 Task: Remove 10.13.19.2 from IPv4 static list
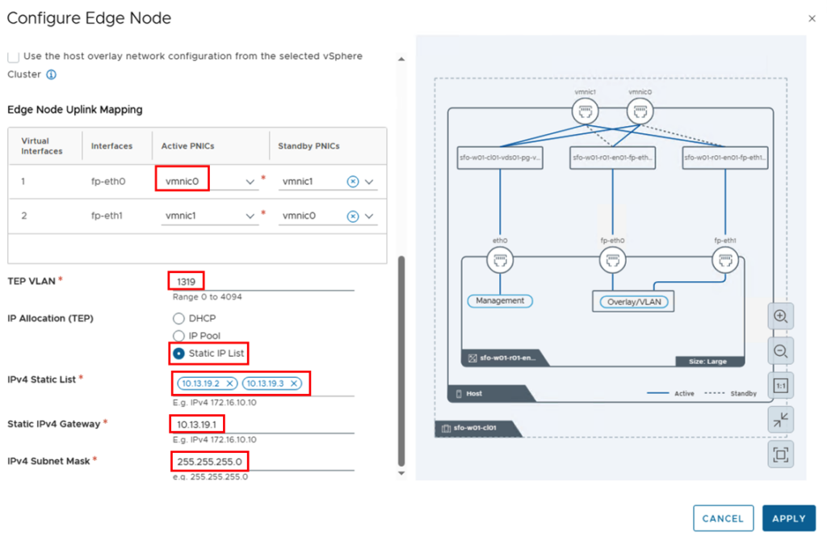229,384
